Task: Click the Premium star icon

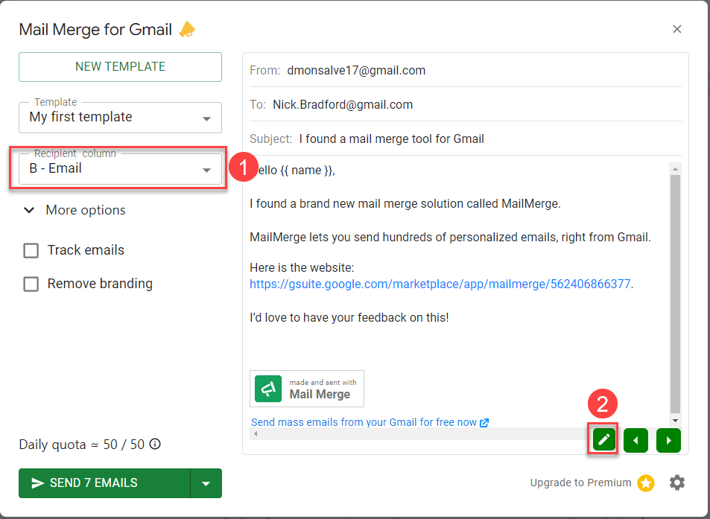Action: point(646,483)
